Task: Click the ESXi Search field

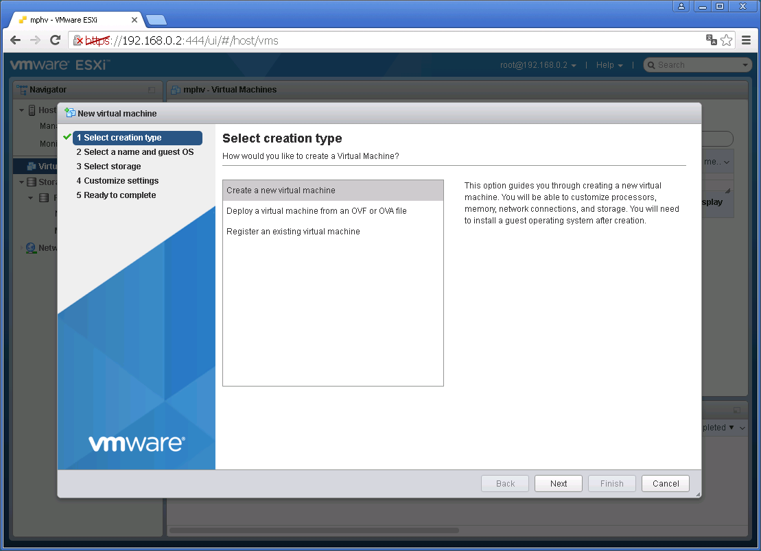Action: [696, 65]
